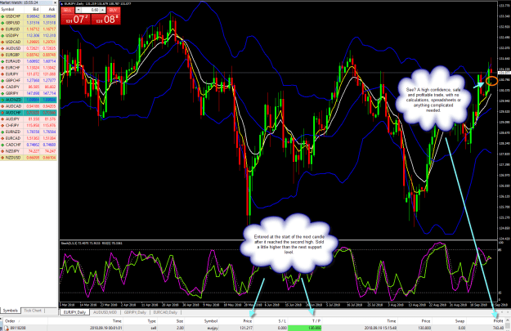Screen dimensions: 511x331
Task: Click the USDJPY ask price 112.310
Action: [49, 35]
